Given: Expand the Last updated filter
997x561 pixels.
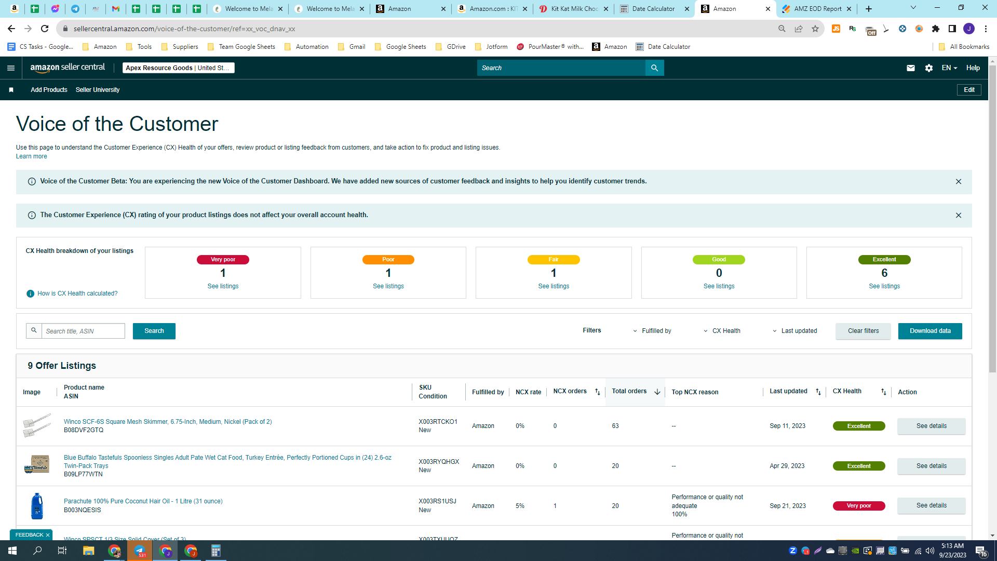Looking at the screenshot, I should click(794, 331).
